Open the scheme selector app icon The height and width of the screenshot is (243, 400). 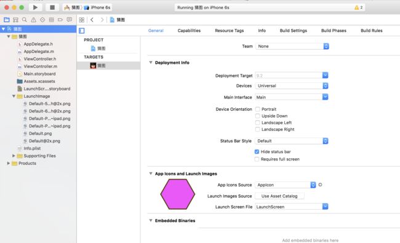[x=67, y=7]
